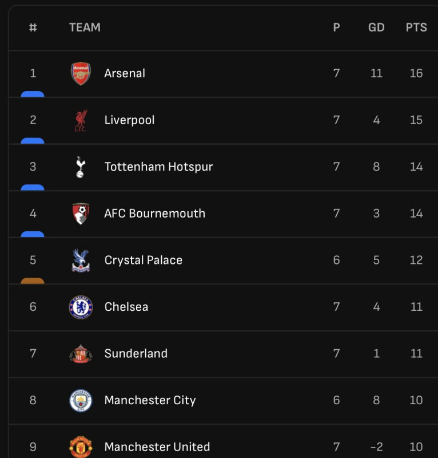This screenshot has width=438, height=458.
Task: Click the TEAM column header
Action: click(85, 27)
